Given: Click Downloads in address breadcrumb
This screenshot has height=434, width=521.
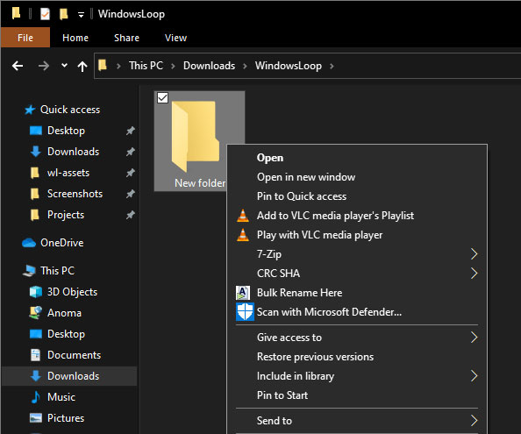Looking at the screenshot, I should [x=209, y=66].
